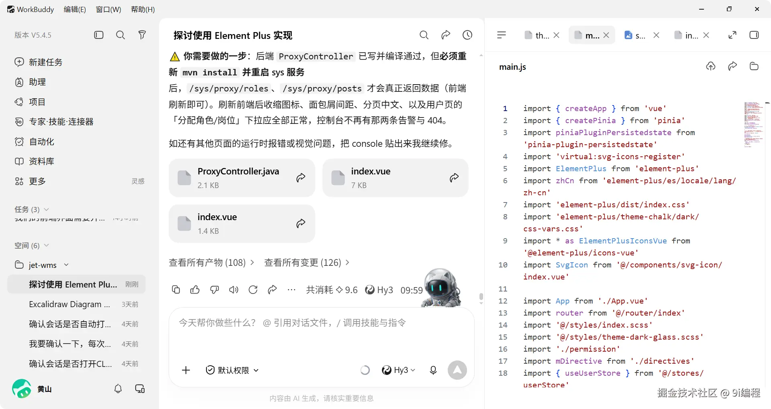Share main.js file
The height and width of the screenshot is (409, 771).
pyautogui.click(x=732, y=66)
